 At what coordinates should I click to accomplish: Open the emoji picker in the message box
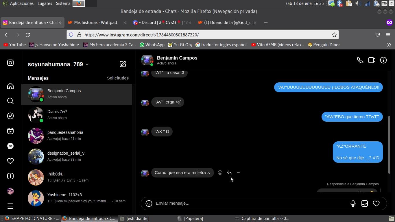coord(149,203)
